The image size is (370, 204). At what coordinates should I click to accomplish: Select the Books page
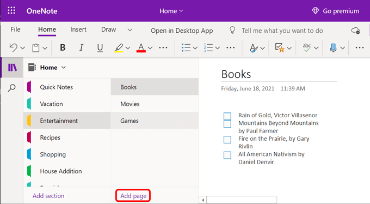(155, 87)
